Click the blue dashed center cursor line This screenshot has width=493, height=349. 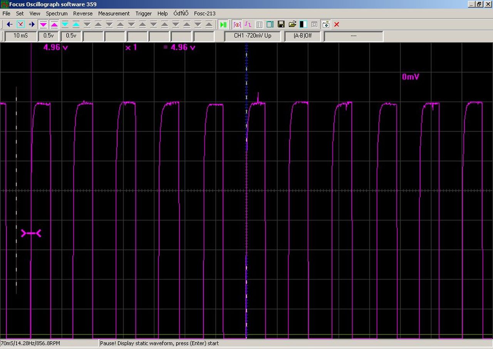246,190
